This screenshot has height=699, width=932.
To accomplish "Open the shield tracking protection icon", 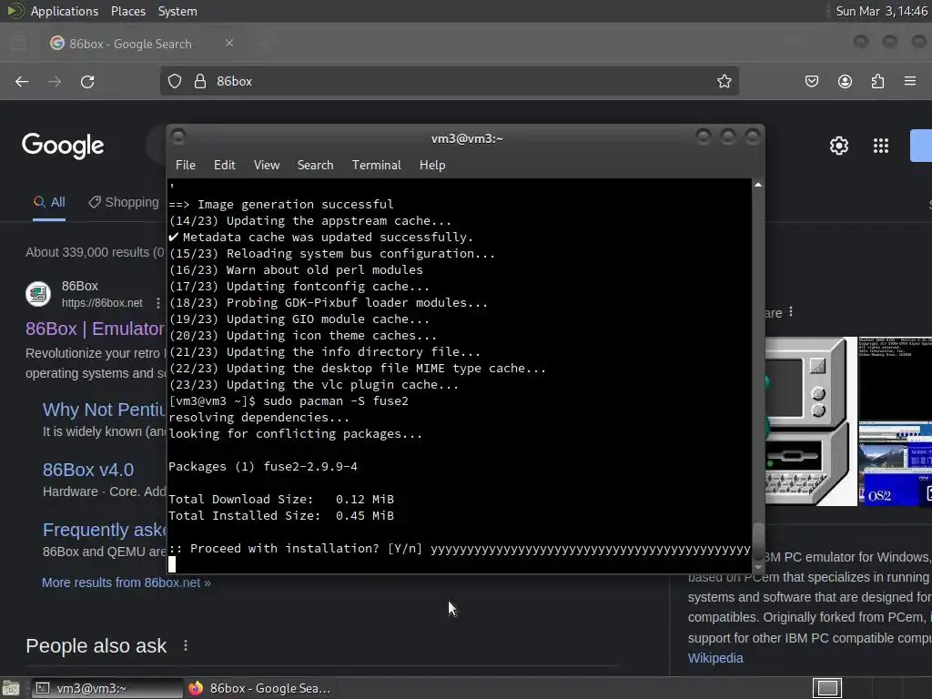I will click(x=174, y=81).
